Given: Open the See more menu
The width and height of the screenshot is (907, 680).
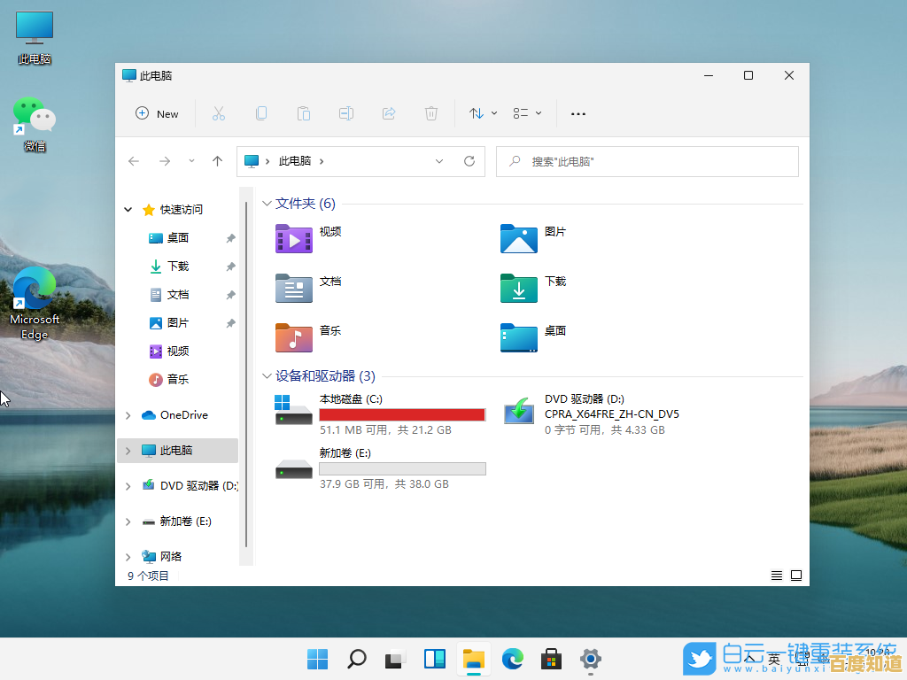Looking at the screenshot, I should (578, 113).
